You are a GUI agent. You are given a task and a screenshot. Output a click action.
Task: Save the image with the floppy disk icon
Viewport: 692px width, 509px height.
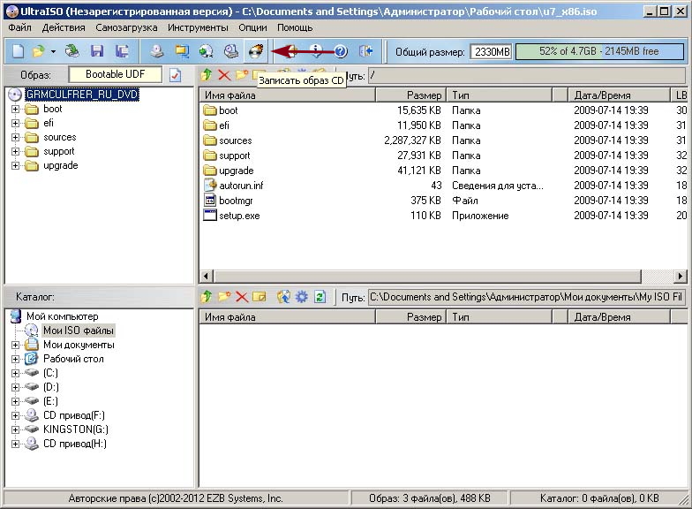[97, 51]
